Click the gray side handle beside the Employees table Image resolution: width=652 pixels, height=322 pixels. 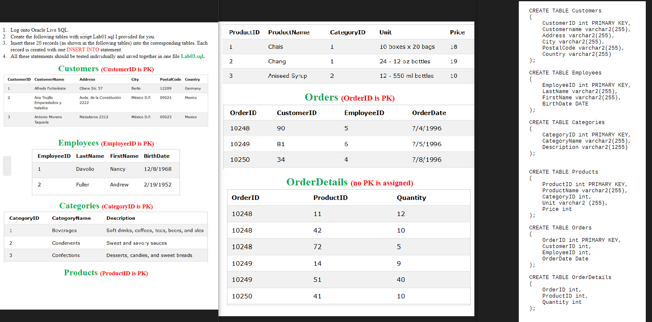pos(7,166)
